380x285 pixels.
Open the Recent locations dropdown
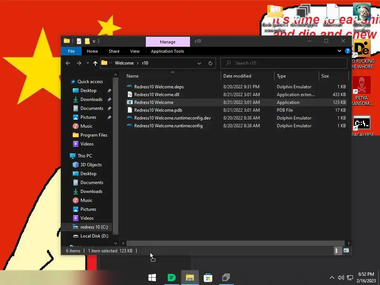pos(88,63)
